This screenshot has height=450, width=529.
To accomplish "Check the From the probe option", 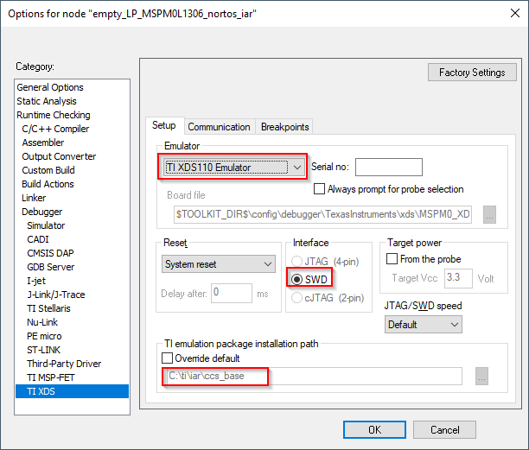I will click(392, 259).
